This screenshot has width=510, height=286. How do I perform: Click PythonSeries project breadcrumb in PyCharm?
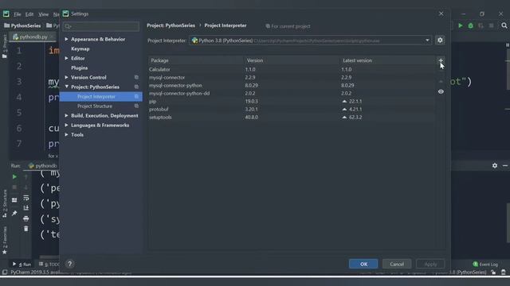click(22, 25)
